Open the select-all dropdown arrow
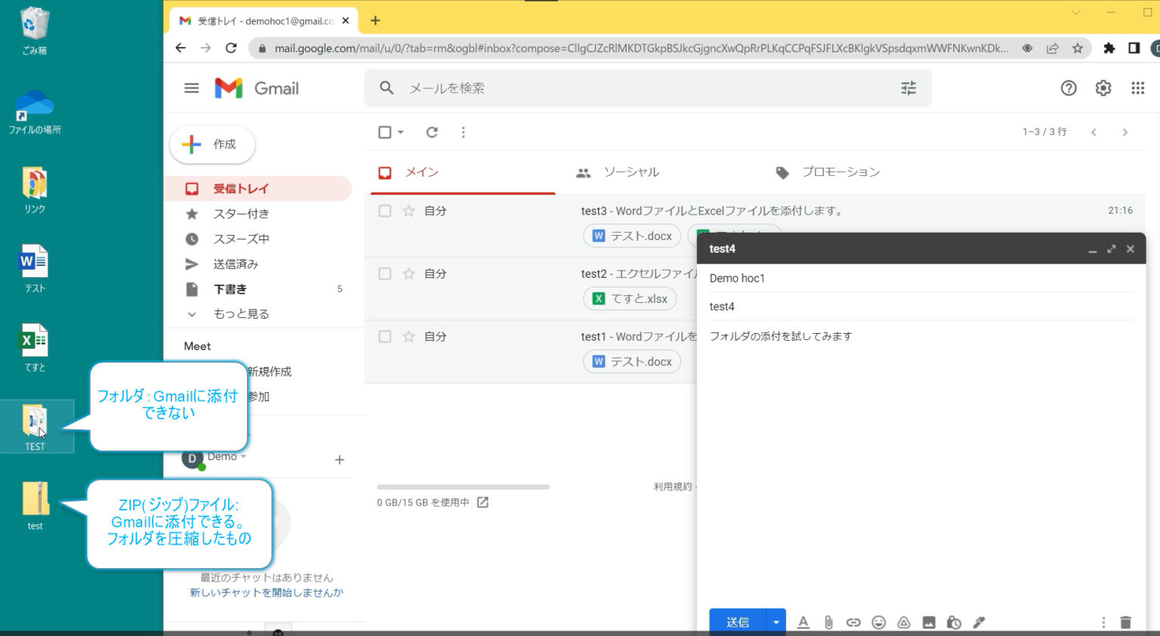 coord(401,132)
